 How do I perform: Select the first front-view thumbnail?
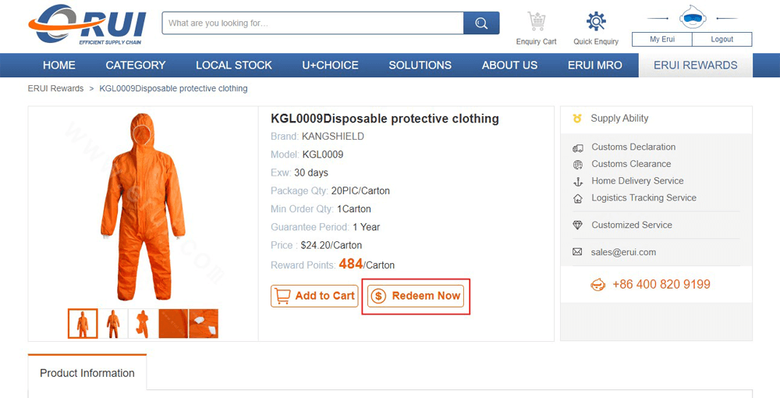83,323
